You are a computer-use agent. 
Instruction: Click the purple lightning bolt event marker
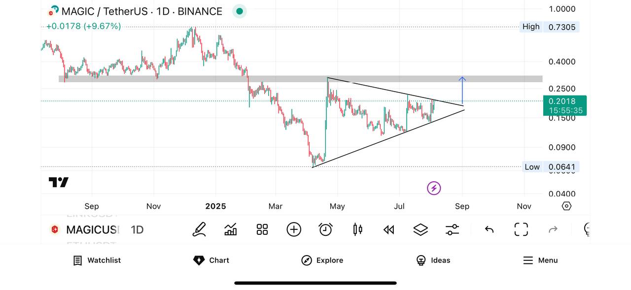[x=434, y=188]
